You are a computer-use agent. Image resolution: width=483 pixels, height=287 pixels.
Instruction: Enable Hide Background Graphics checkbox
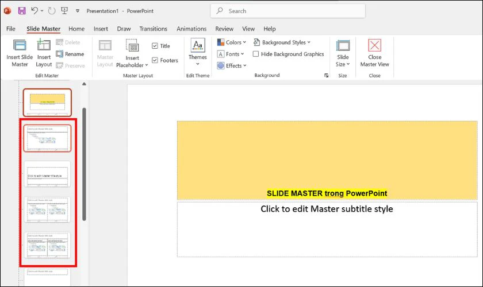tap(256, 54)
